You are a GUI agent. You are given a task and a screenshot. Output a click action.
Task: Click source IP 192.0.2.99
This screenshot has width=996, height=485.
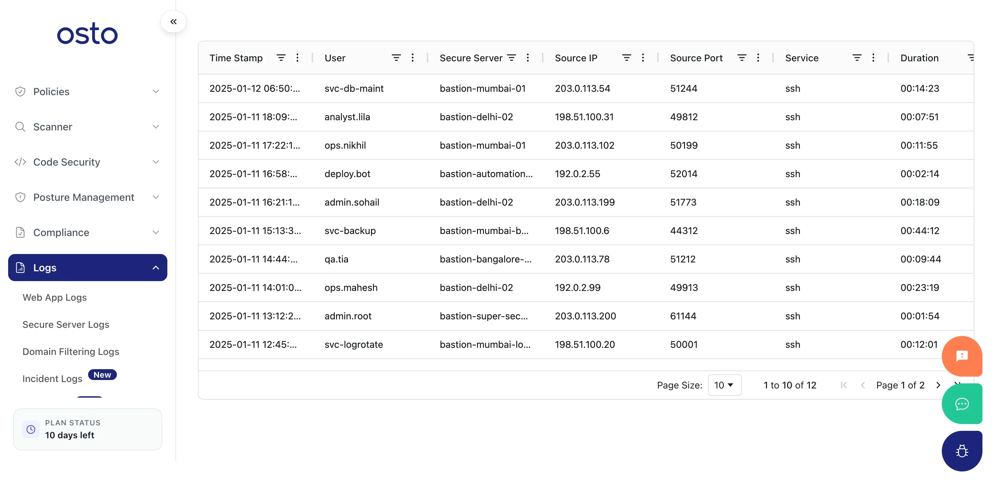coord(578,288)
